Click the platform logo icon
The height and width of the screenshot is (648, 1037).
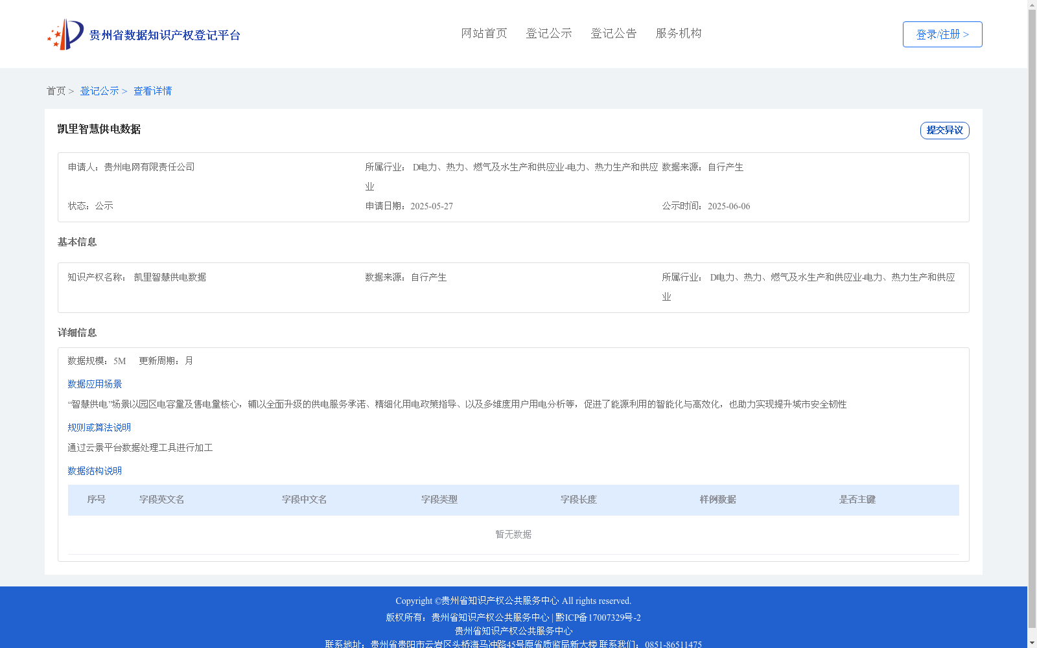click(65, 34)
